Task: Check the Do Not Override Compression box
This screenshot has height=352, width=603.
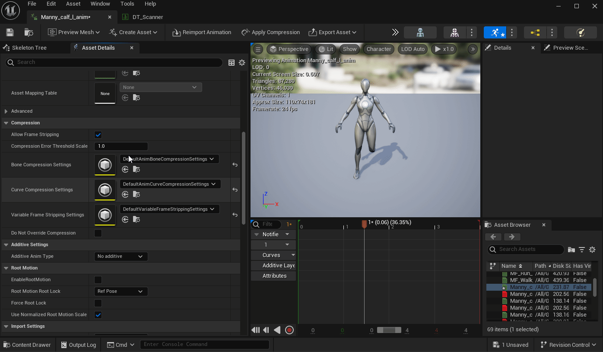Action: pyautogui.click(x=98, y=233)
